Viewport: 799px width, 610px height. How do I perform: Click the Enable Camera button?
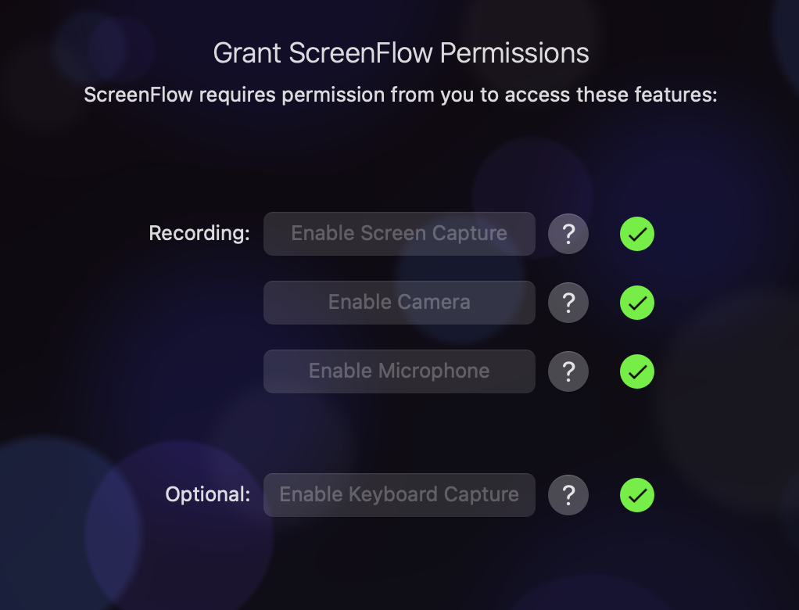399,303
